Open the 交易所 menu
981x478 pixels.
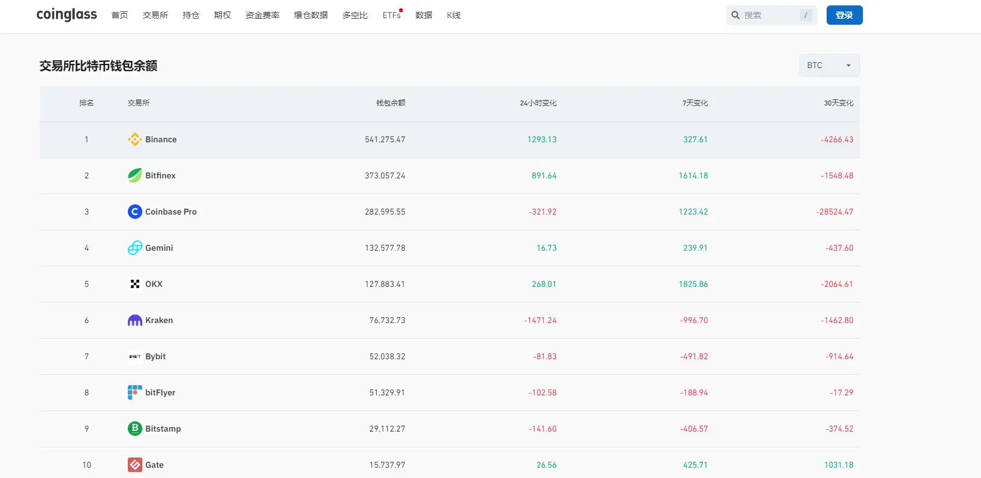(x=156, y=15)
